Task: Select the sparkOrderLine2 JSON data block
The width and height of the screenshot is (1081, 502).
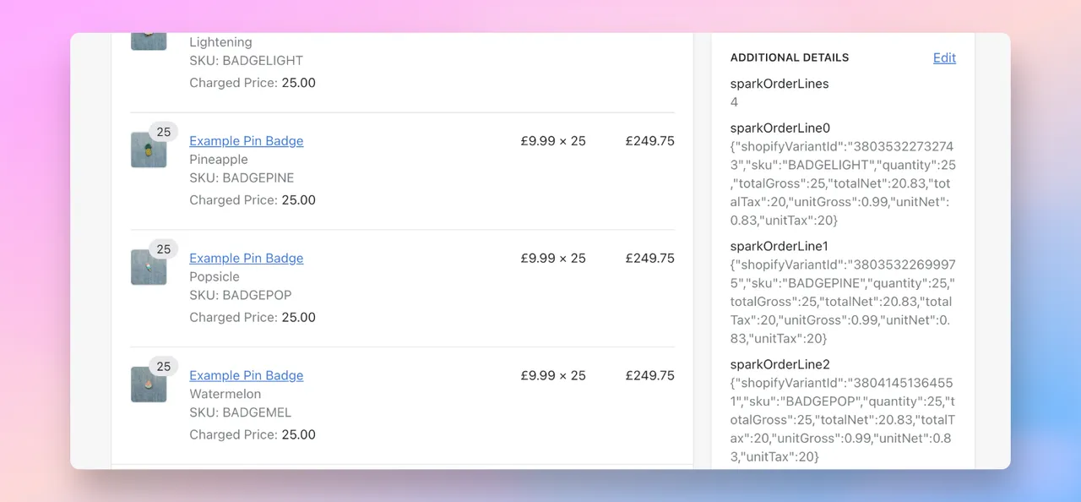Action: tap(841, 419)
